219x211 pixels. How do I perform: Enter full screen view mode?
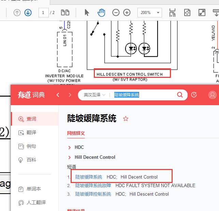click(202, 13)
